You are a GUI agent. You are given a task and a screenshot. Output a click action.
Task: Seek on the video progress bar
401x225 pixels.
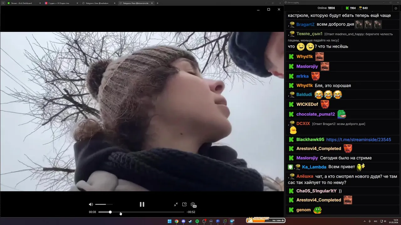[142, 212]
